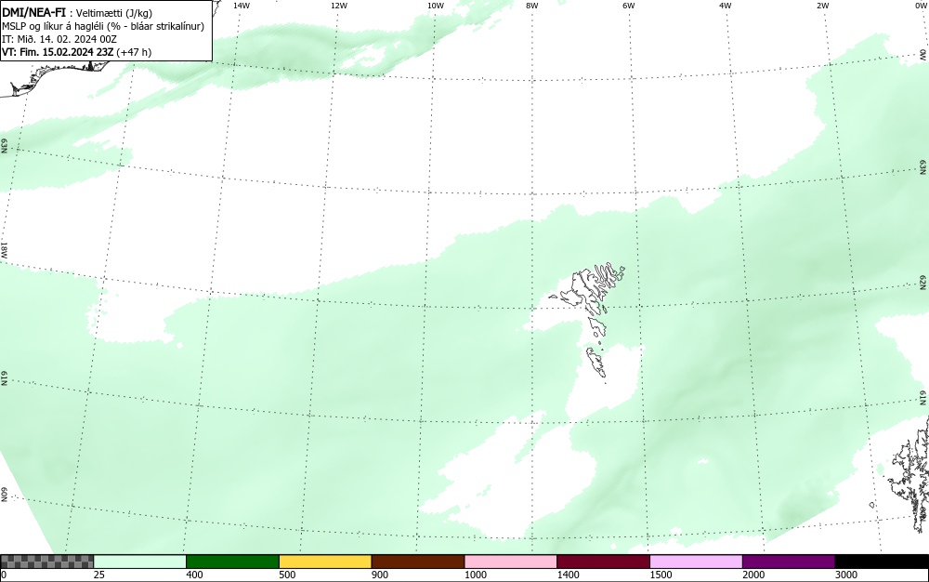Viewport: 929px width, 582px height.
Task: Click the dark maroon 1400-1500 legend swatch
Action: click(x=603, y=562)
